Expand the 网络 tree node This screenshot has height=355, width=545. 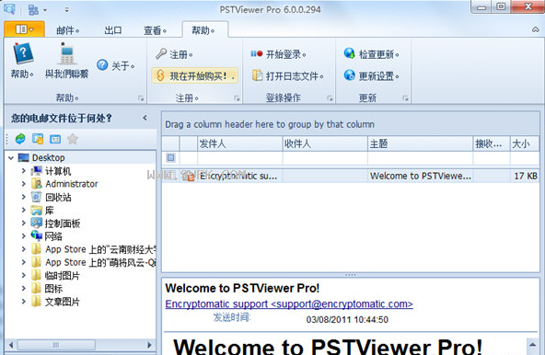[x=24, y=236]
